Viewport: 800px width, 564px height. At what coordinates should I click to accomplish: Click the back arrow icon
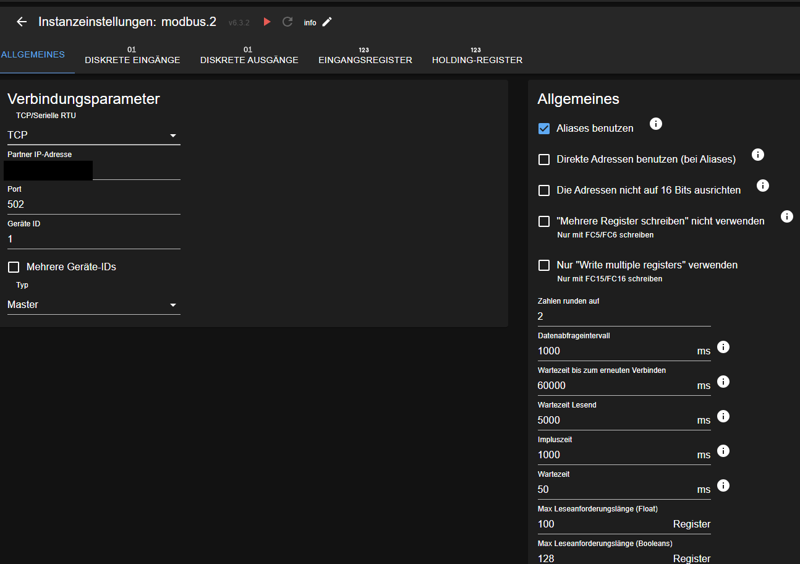tap(22, 22)
